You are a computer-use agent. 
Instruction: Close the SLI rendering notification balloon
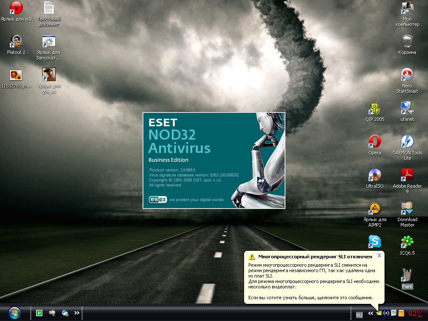[x=379, y=255]
